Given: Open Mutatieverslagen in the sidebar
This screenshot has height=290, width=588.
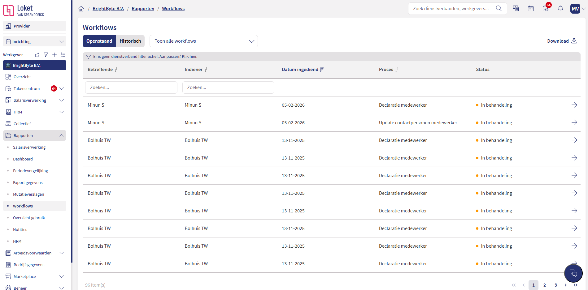Looking at the screenshot, I should tap(28, 194).
